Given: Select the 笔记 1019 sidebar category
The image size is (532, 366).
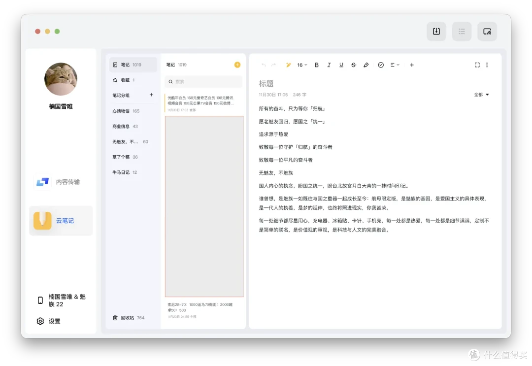Looking at the screenshot, I should point(133,65).
